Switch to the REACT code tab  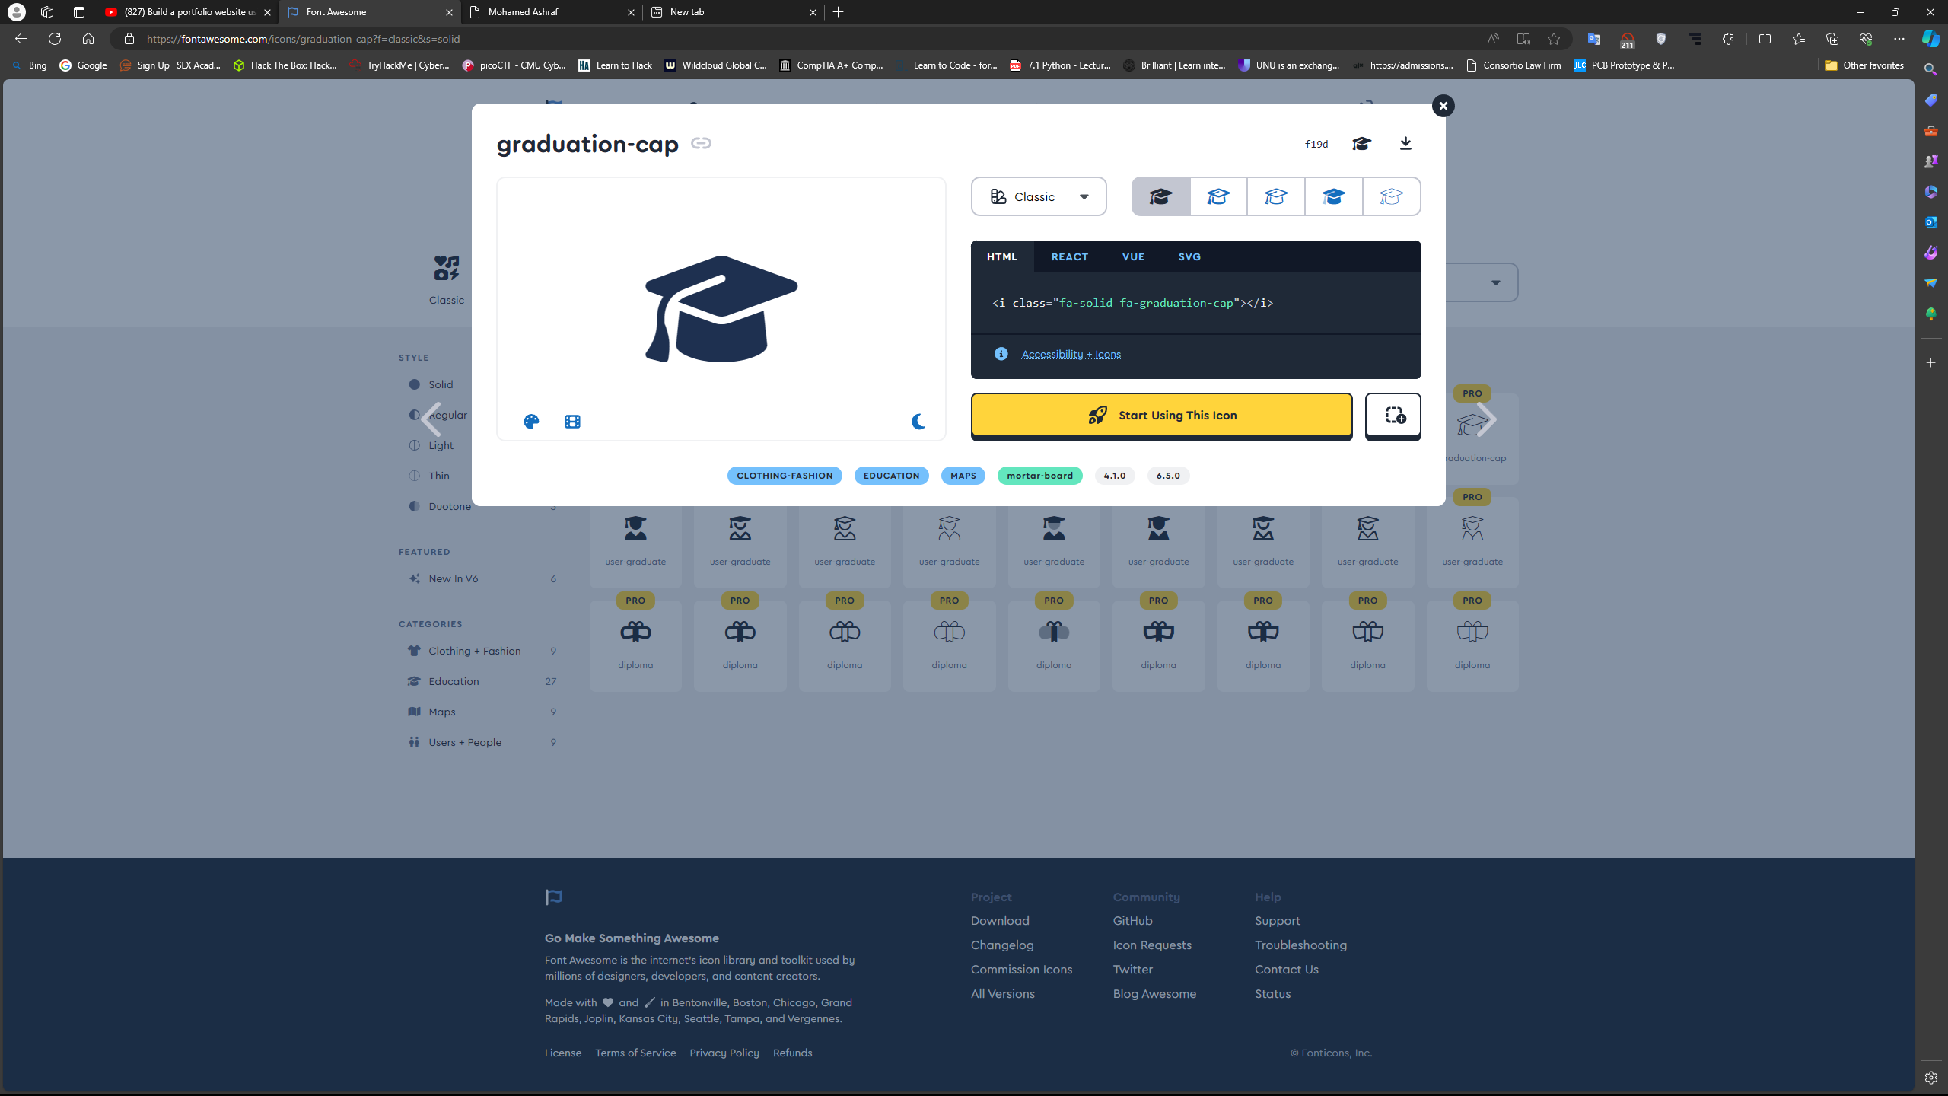pos(1069,257)
